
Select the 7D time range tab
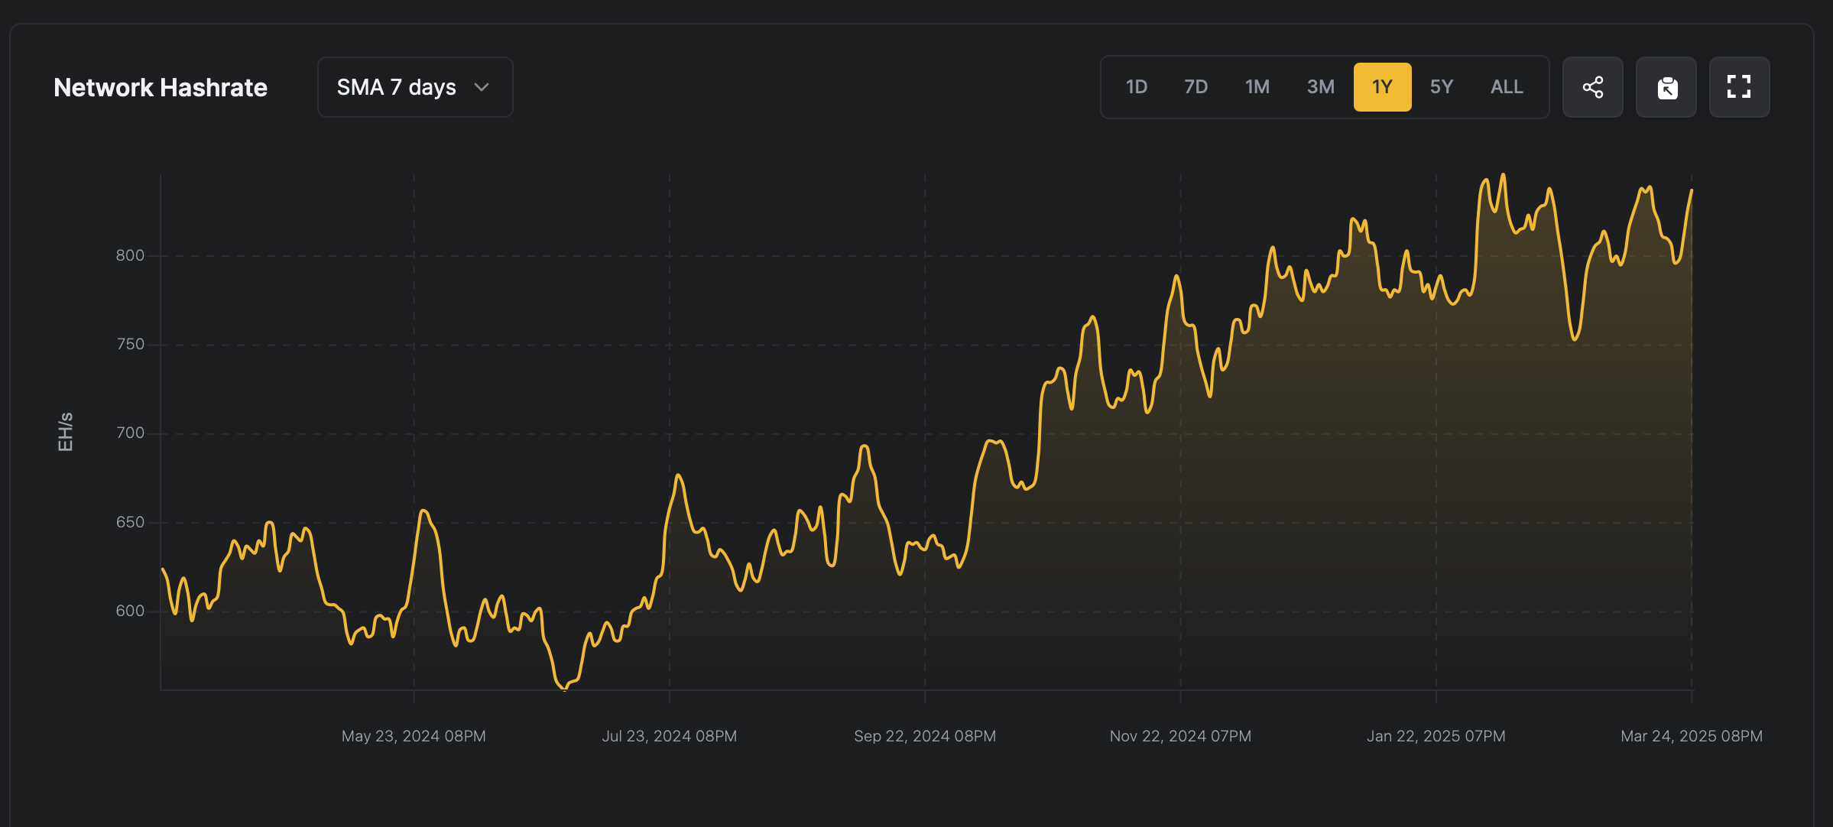pos(1196,87)
